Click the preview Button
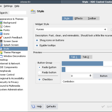 point(103,76)
